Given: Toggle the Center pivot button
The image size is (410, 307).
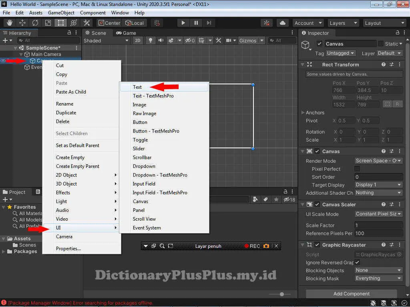Looking at the screenshot, I should [109, 23].
